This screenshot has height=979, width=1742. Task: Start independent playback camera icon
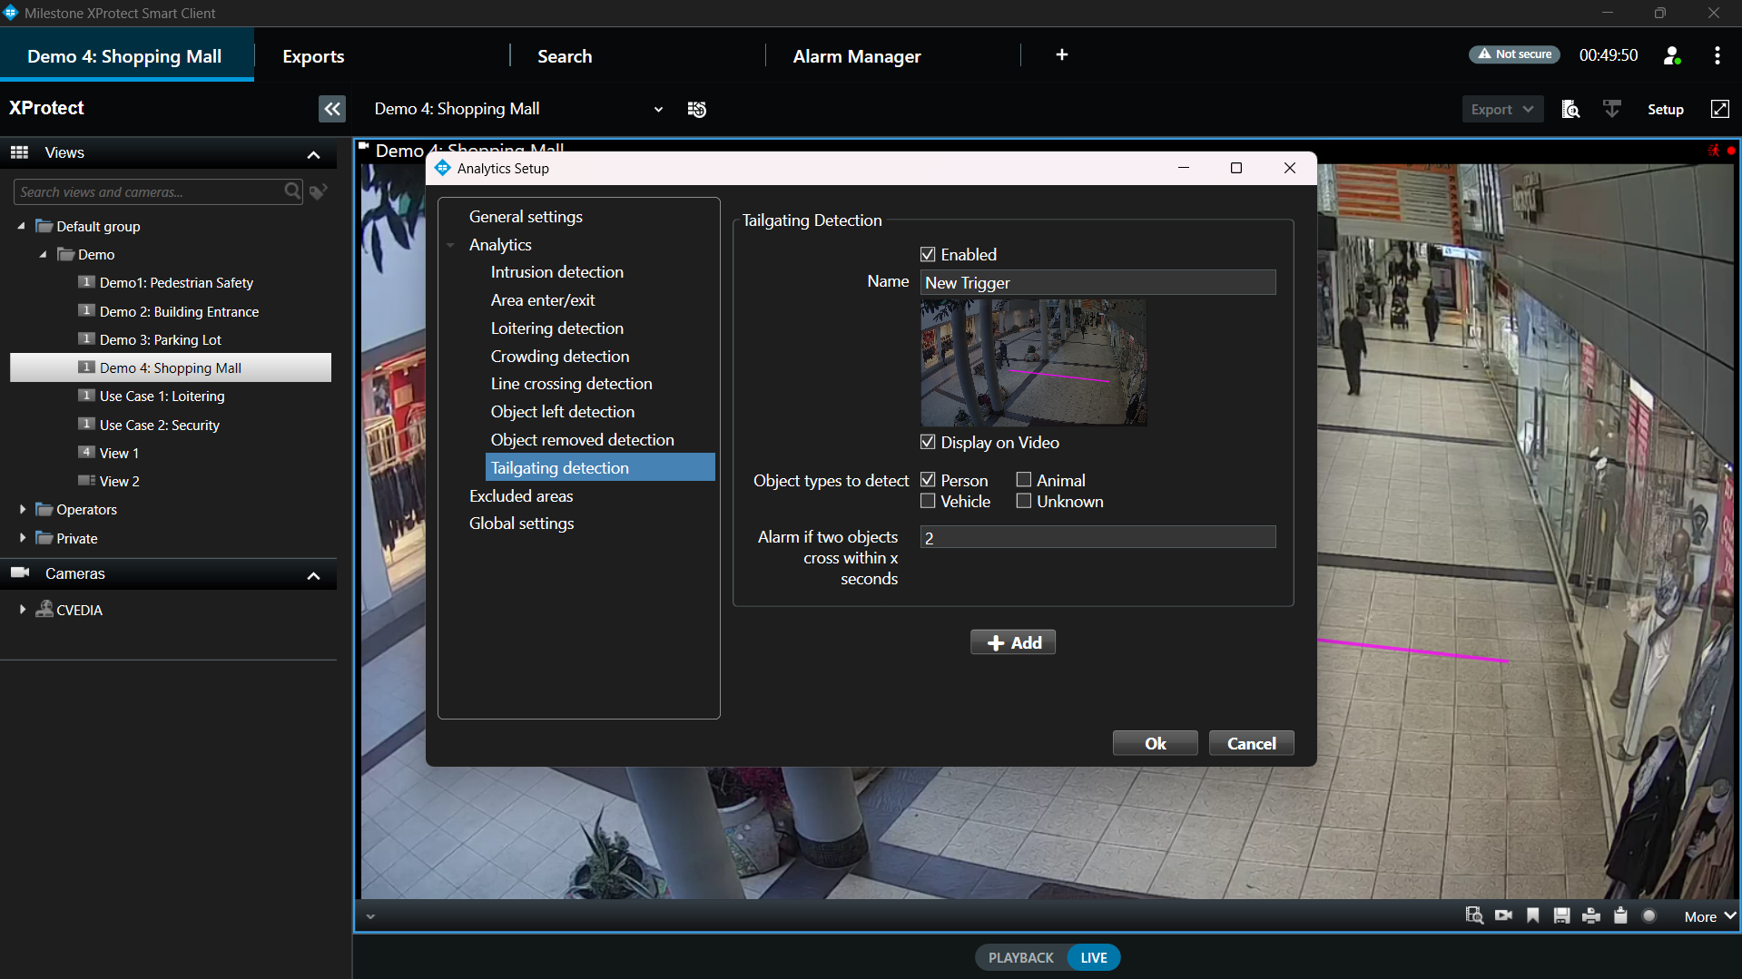[1503, 915]
